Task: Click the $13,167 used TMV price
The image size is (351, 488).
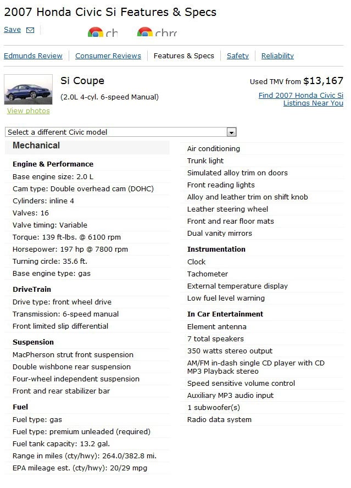Action: point(324,81)
